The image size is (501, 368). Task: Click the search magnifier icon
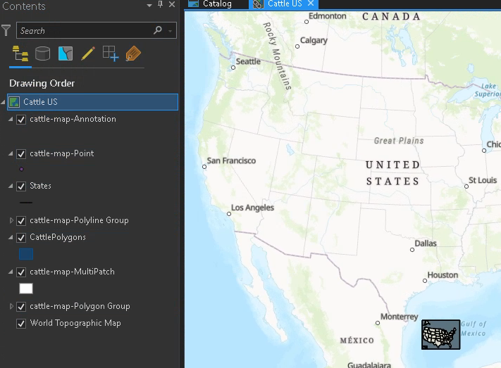pos(158,30)
